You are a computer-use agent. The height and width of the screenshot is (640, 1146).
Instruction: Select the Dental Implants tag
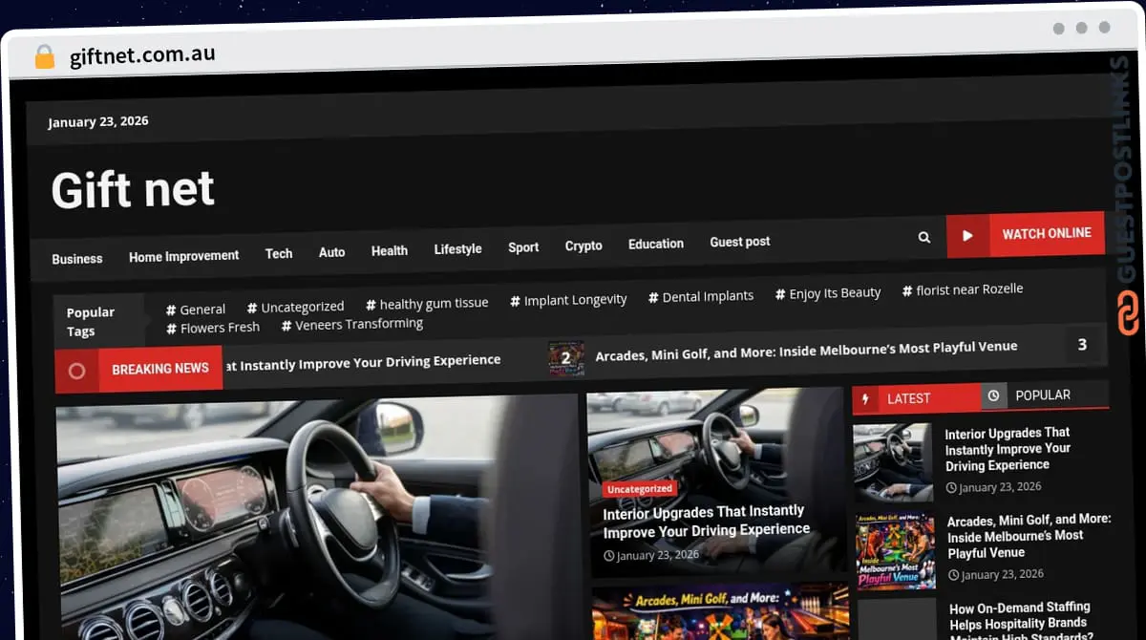point(701,296)
